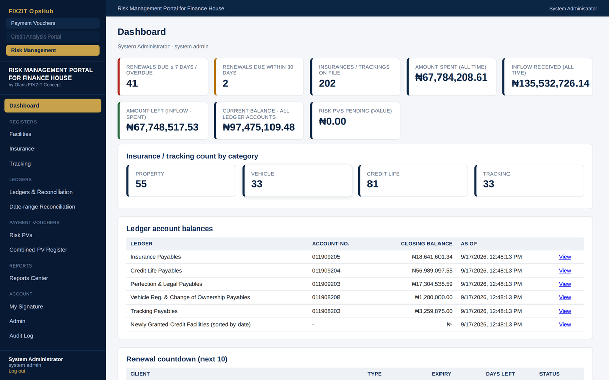View the Credit Life Payables ledger

[565, 271]
